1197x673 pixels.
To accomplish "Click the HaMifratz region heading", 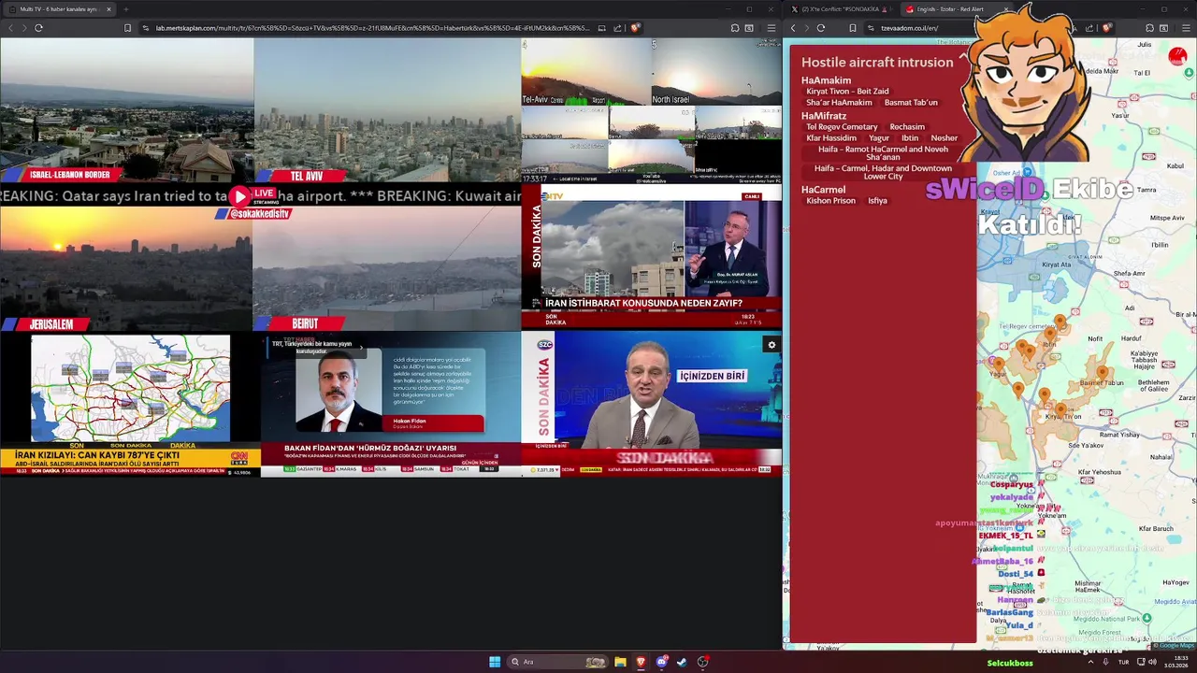I will point(824,116).
